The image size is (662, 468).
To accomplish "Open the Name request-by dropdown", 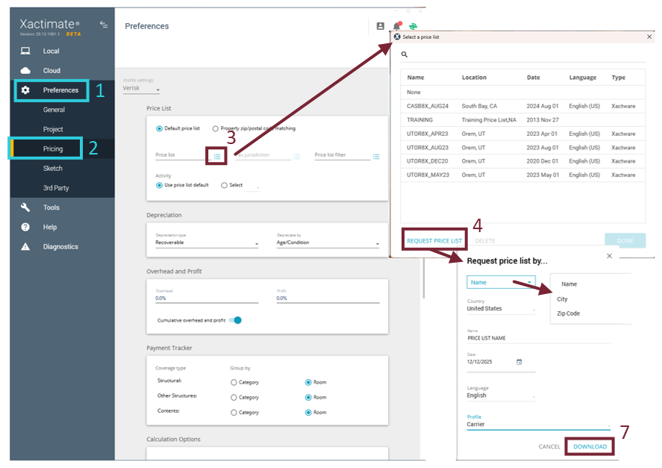I will [x=501, y=282].
